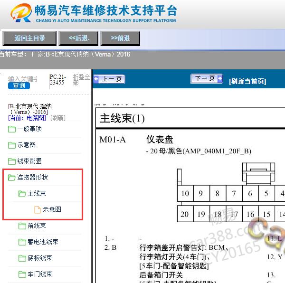The image size is (285, 283).
Task: Click the 查询 search button
Action: (19, 85)
